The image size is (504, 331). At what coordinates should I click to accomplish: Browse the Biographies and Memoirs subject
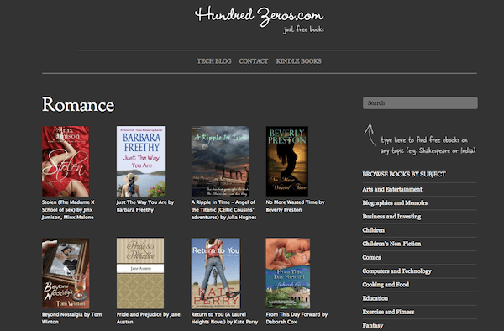point(395,202)
